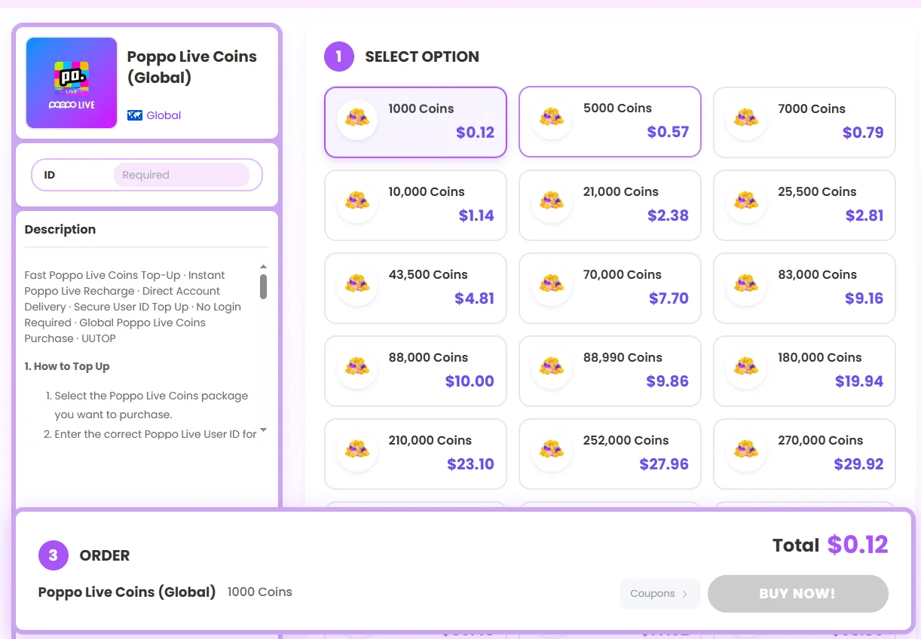This screenshot has height=639, width=921.
Task: Select the $23.10 package
Action: (x=415, y=454)
